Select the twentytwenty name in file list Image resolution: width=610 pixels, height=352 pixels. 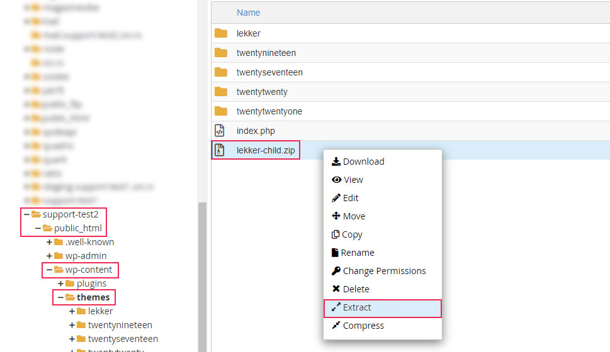point(262,92)
